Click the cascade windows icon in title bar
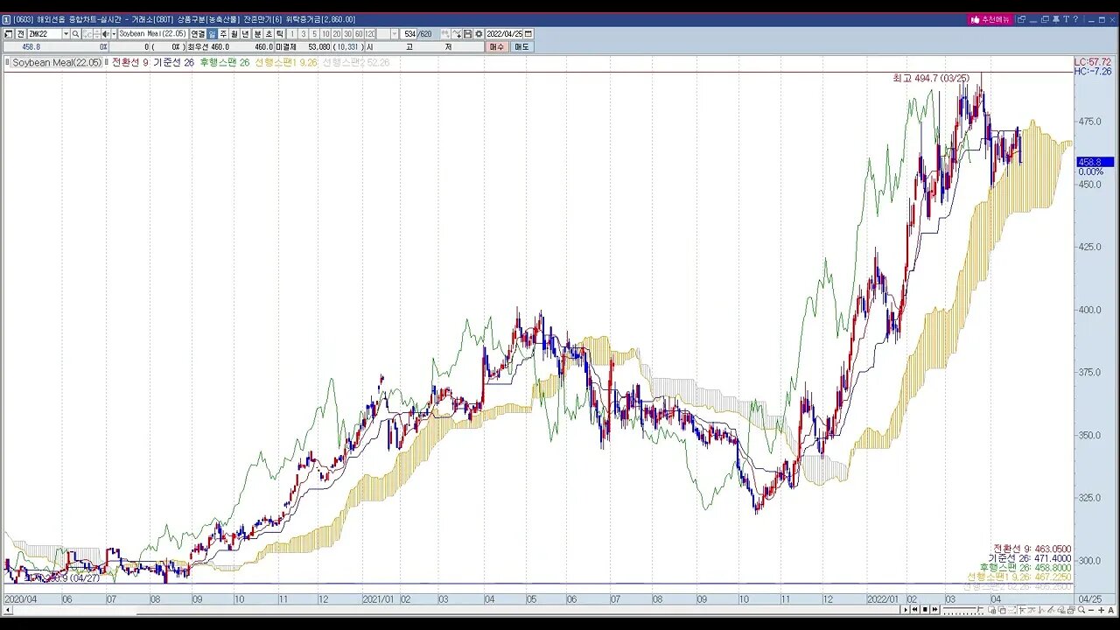1120x630 pixels. click(1045, 19)
